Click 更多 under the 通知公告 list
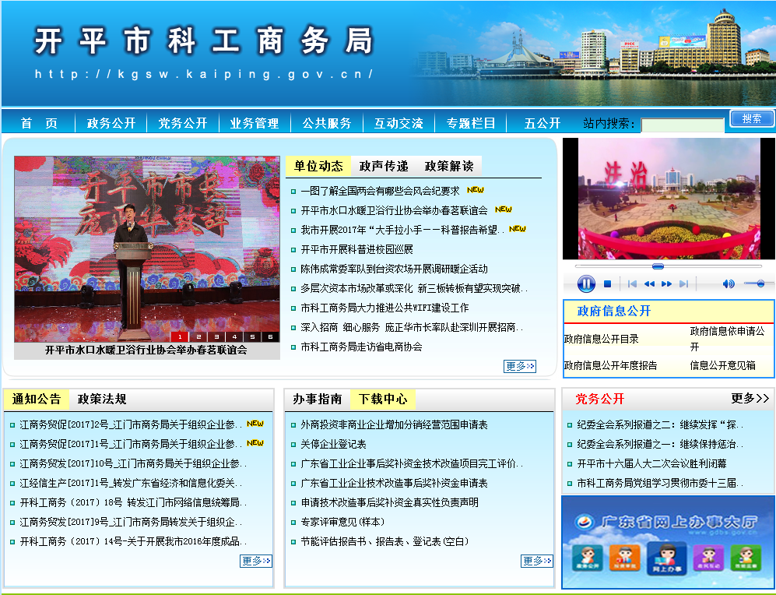The height and width of the screenshot is (595, 776). click(256, 561)
